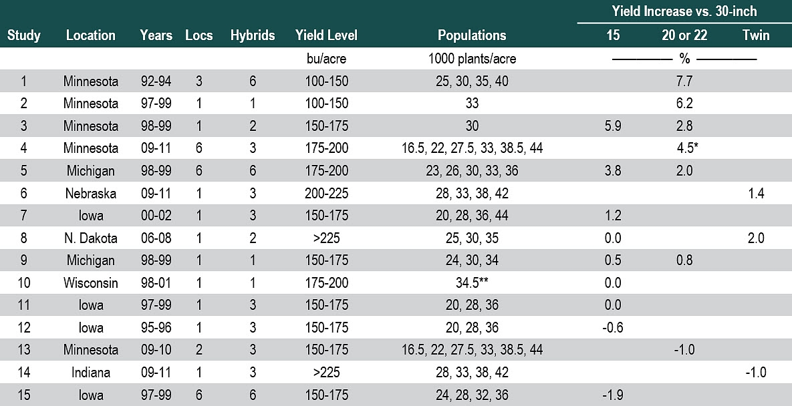Click the Twin column header

tap(756, 35)
